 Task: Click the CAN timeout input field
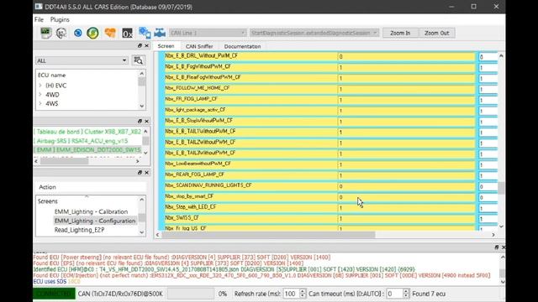394,294
